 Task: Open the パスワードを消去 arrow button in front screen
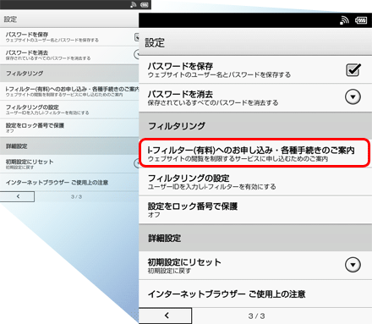[353, 97]
